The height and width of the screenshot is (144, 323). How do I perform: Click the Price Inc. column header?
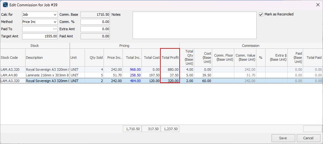point(113,58)
